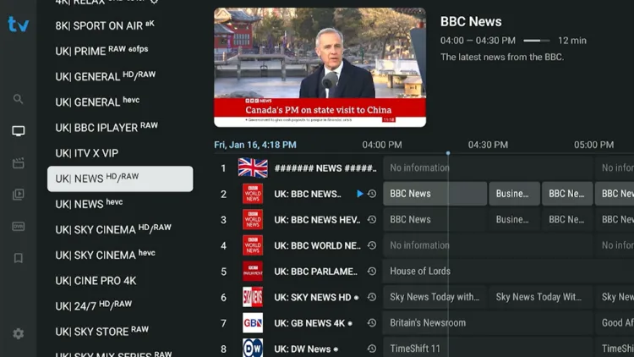Open channel UK: BBC WORLD NE
Screen dimensions: 634x357
pos(317,245)
